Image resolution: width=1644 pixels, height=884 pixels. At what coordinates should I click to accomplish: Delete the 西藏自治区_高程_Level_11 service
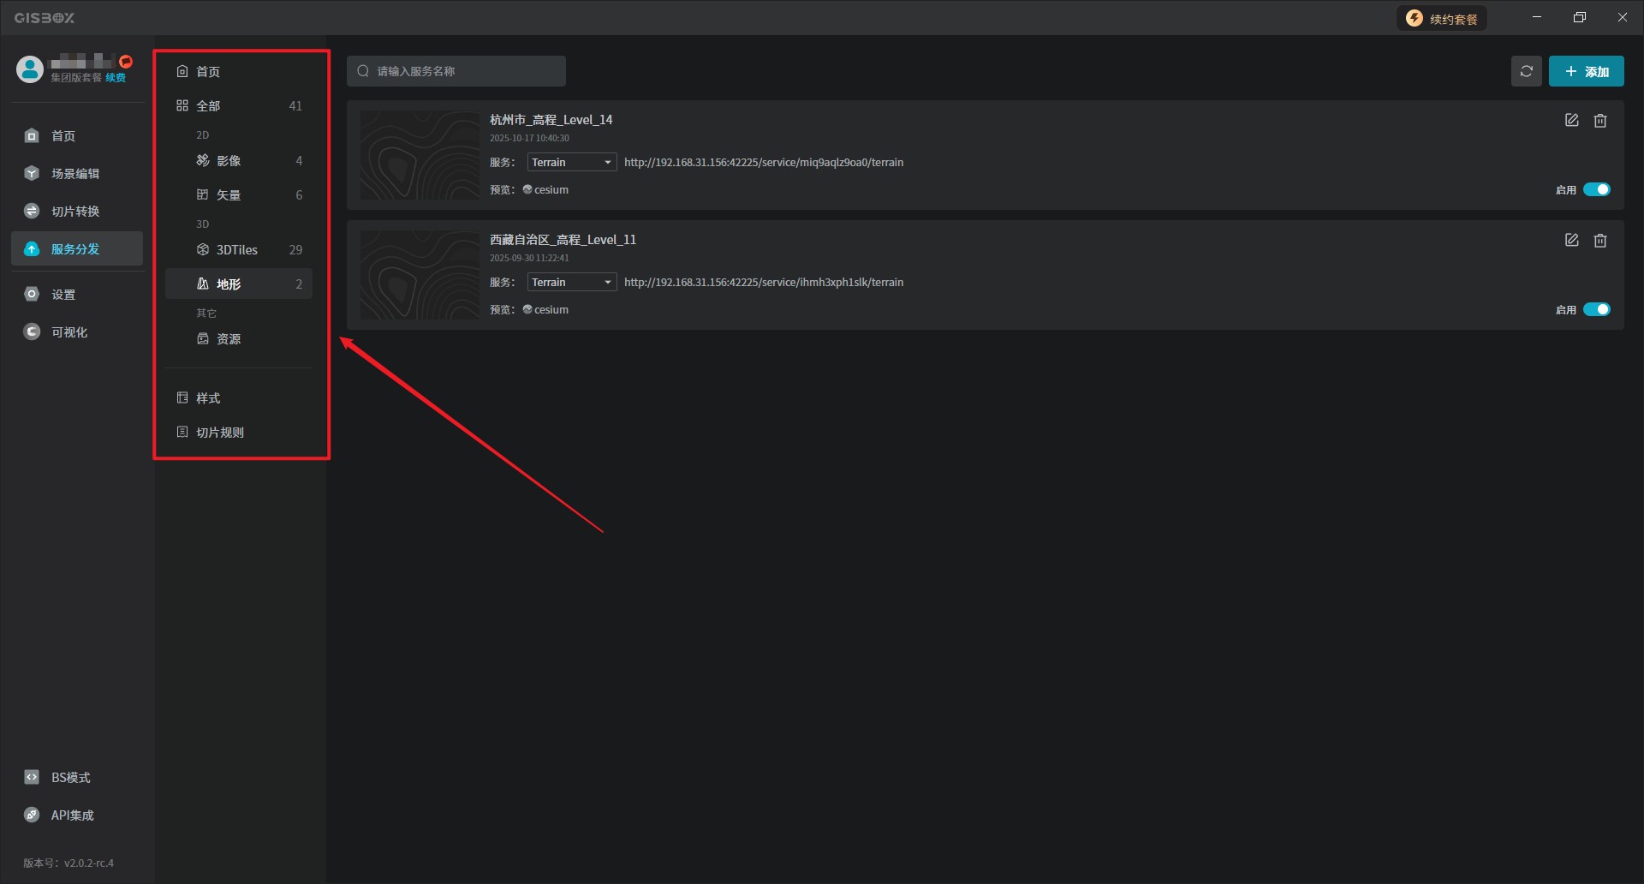tap(1599, 241)
